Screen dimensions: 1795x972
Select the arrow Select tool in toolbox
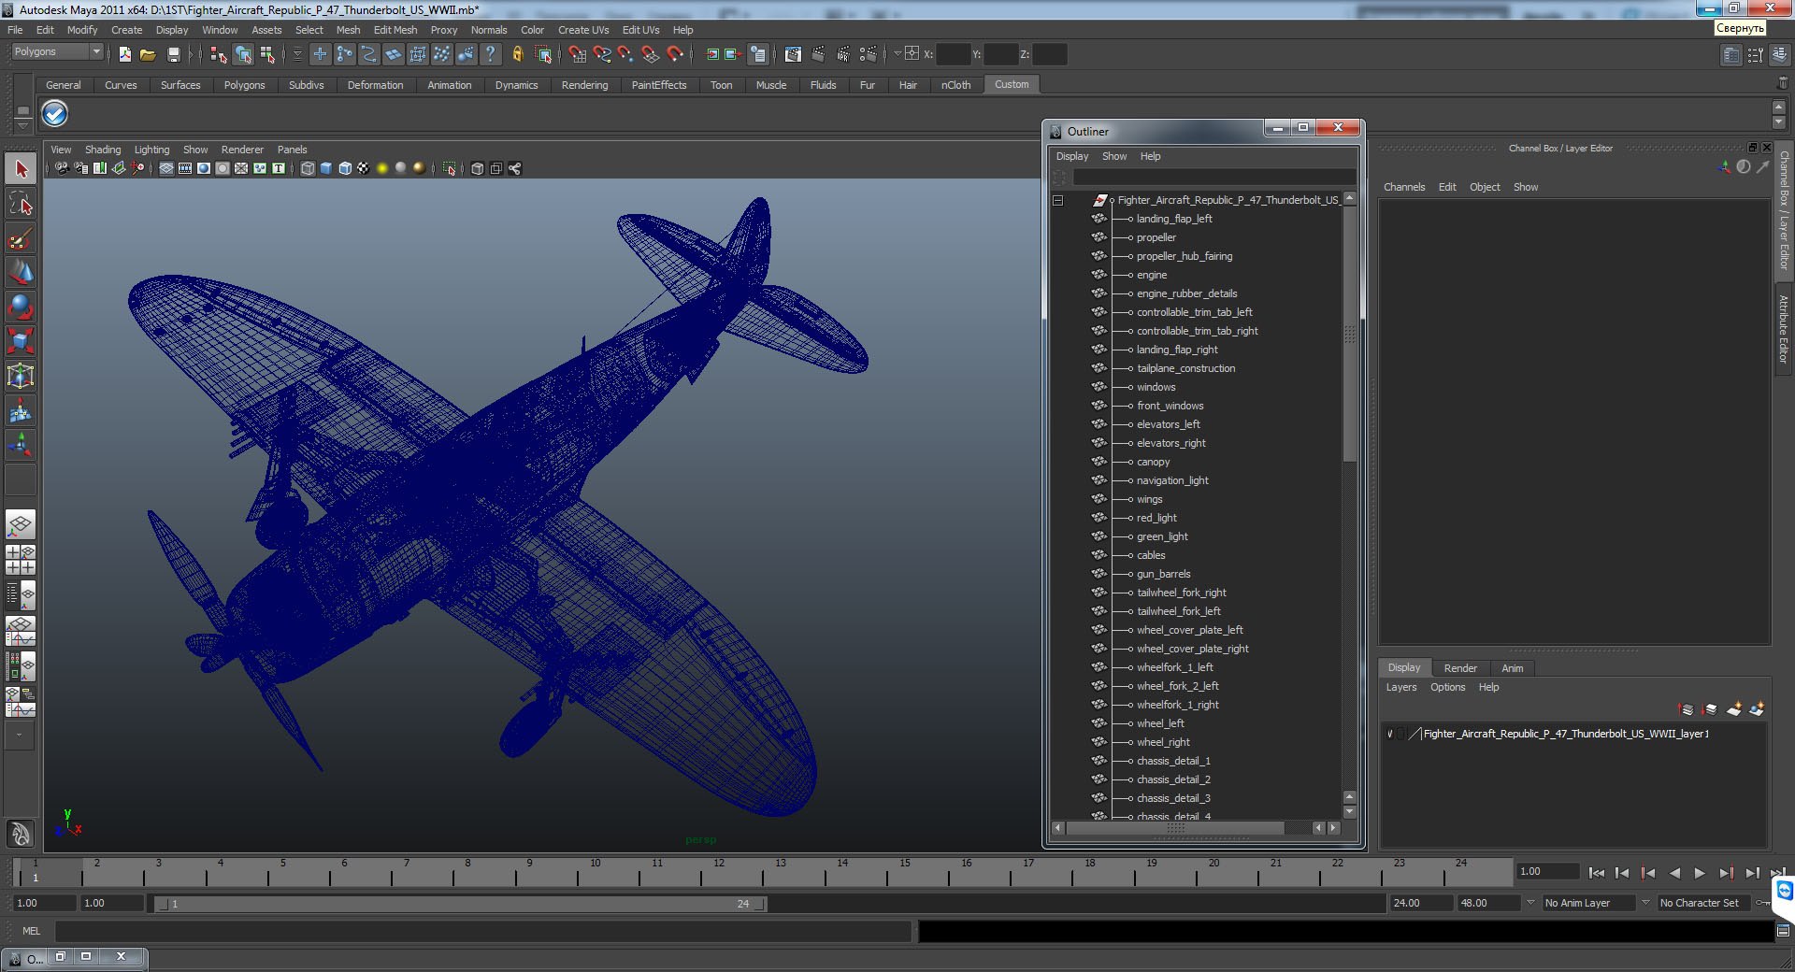pos(21,169)
